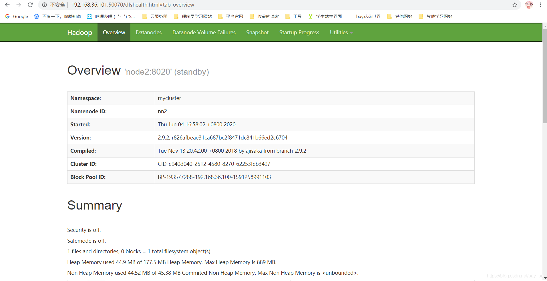This screenshot has height=281, width=547.
Task: Click the Heap Memory used line
Action: tap(172, 262)
